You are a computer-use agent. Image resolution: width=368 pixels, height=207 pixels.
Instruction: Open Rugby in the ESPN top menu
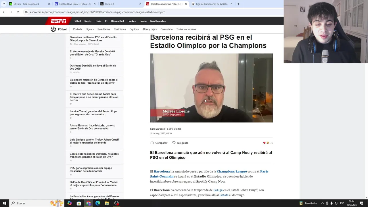coord(88,21)
